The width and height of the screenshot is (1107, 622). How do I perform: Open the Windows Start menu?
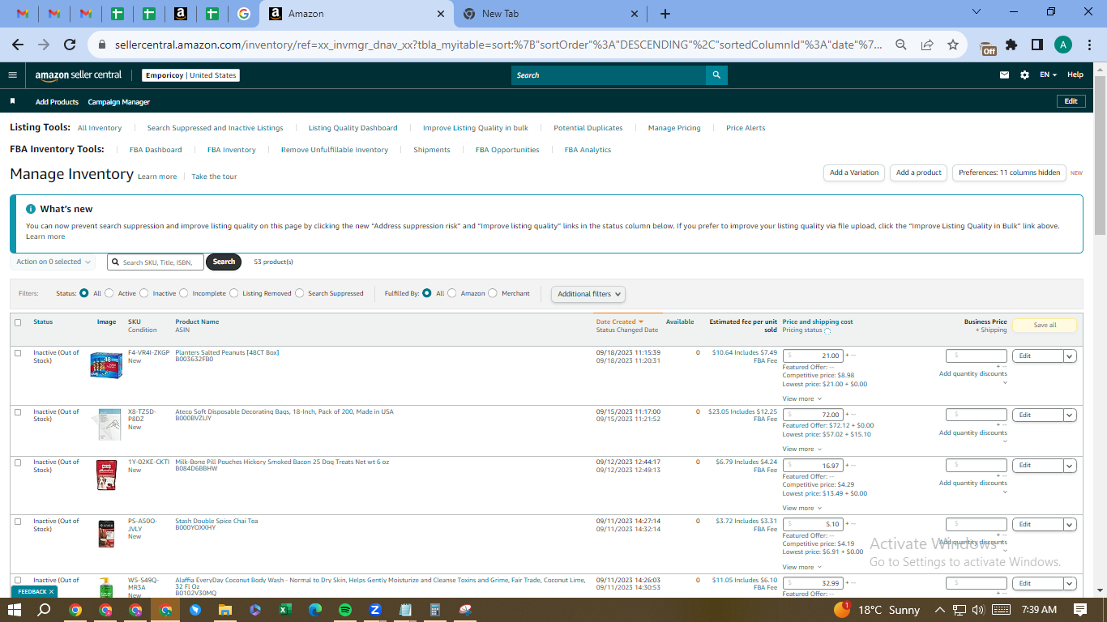[x=16, y=609]
